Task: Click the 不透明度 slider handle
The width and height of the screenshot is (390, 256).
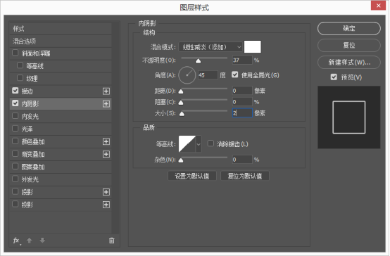Action: [x=198, y=61]
